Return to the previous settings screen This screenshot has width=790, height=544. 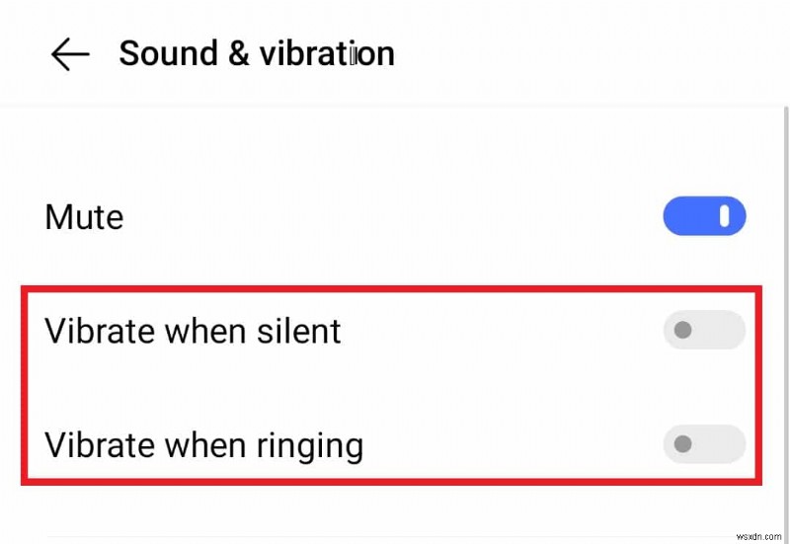(70, 54)
